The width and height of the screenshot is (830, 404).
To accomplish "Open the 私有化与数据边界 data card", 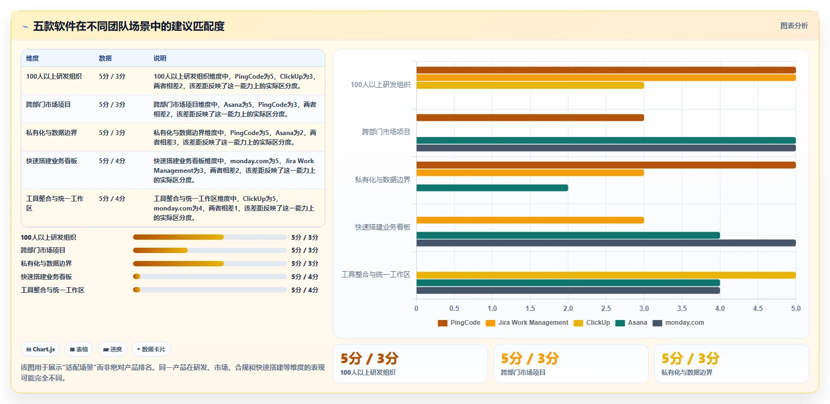I will (x=731, y=364).
